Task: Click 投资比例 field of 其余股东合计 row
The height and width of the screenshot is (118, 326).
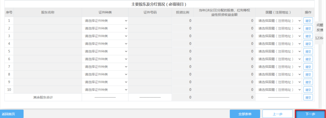Action: [x=183, y=97]
